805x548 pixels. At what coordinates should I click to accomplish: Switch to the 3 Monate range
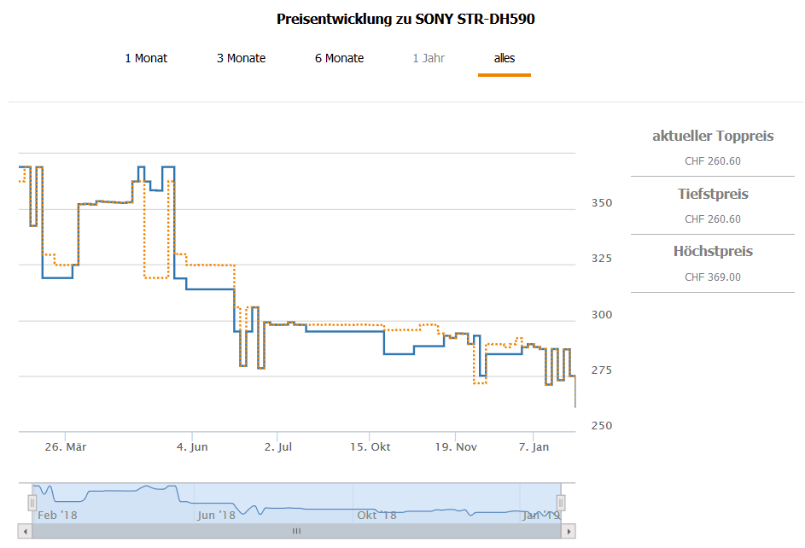pos(241,58)
